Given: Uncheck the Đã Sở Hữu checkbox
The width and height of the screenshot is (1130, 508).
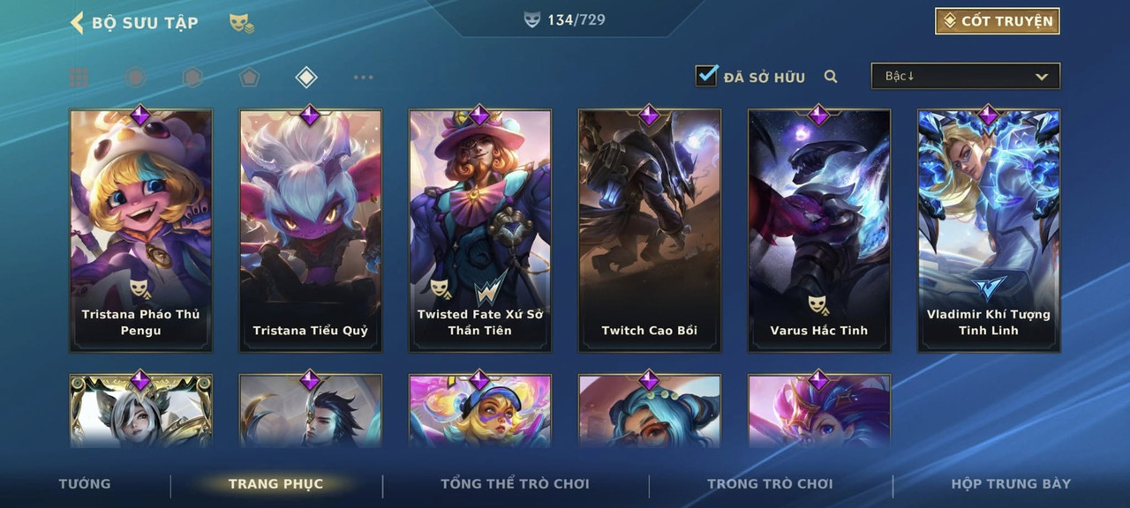Looking at the screenshot, I should tap(706, 75).
